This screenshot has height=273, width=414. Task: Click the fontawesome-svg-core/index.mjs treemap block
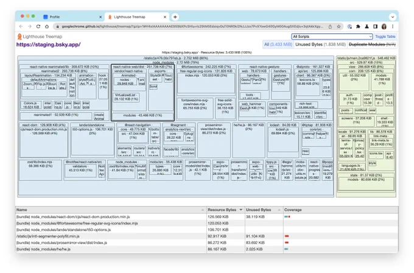tap(195, 108)
